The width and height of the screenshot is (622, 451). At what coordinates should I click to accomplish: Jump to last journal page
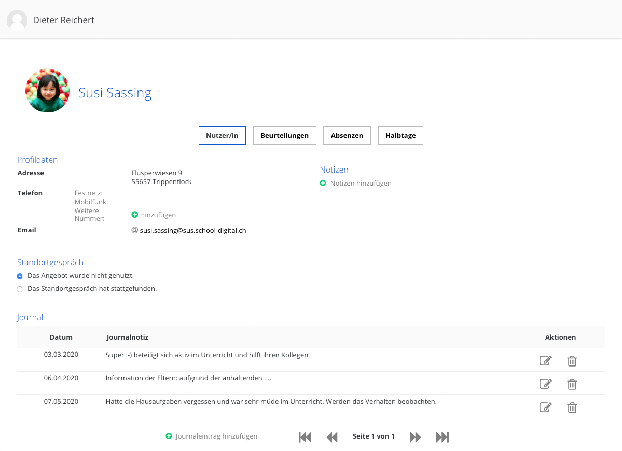tap(442, 437)
